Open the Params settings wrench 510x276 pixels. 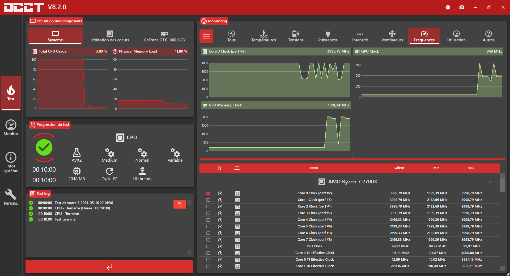tap(11, 197)
